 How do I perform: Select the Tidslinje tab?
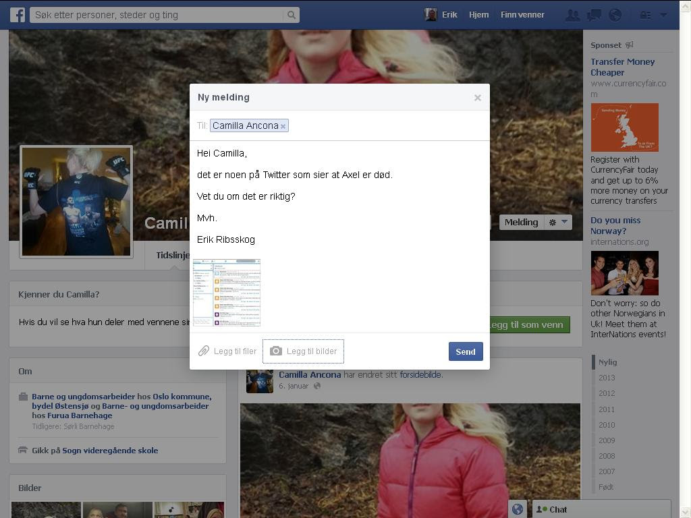[173, 256]
